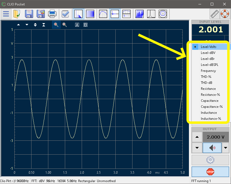Click the input level reading 2.001
This screenshot has width=231, height=184.
[x=211, y=30]
